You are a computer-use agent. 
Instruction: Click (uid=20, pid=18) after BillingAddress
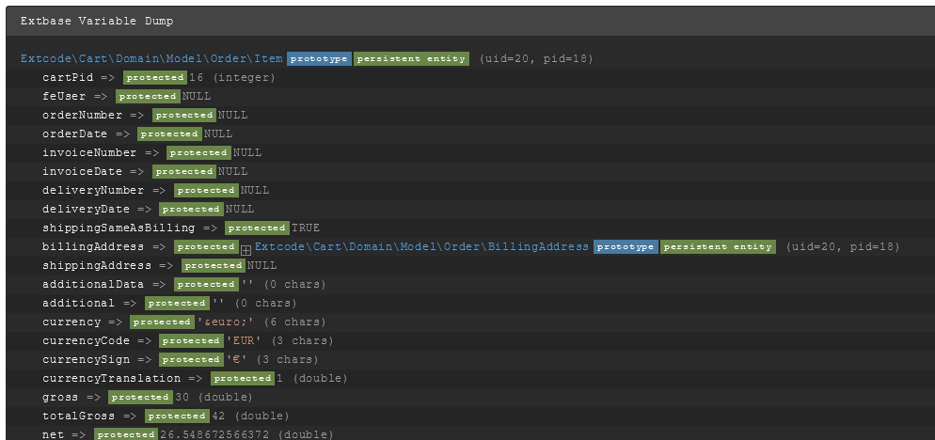click(x=843, y=247)
